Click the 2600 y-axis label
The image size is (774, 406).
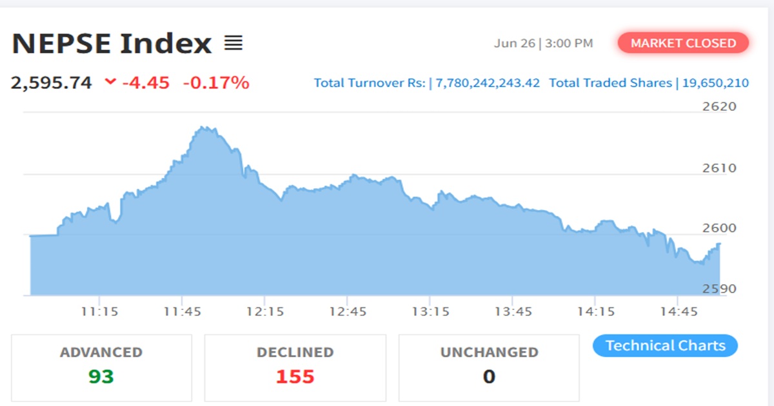[x=719, y=229]
